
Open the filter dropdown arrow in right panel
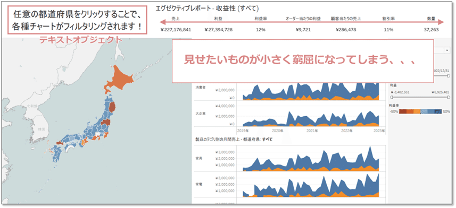click(x=447, y=50)
